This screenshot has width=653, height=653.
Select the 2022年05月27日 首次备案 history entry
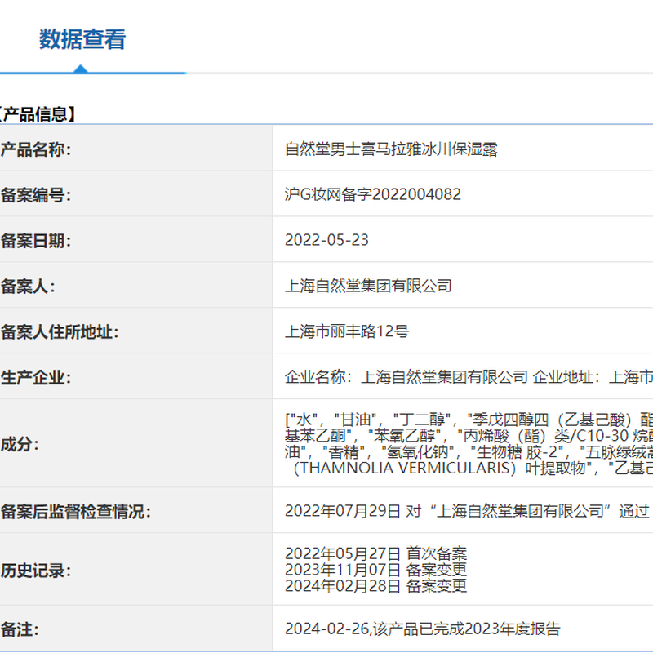click(375, 554)
